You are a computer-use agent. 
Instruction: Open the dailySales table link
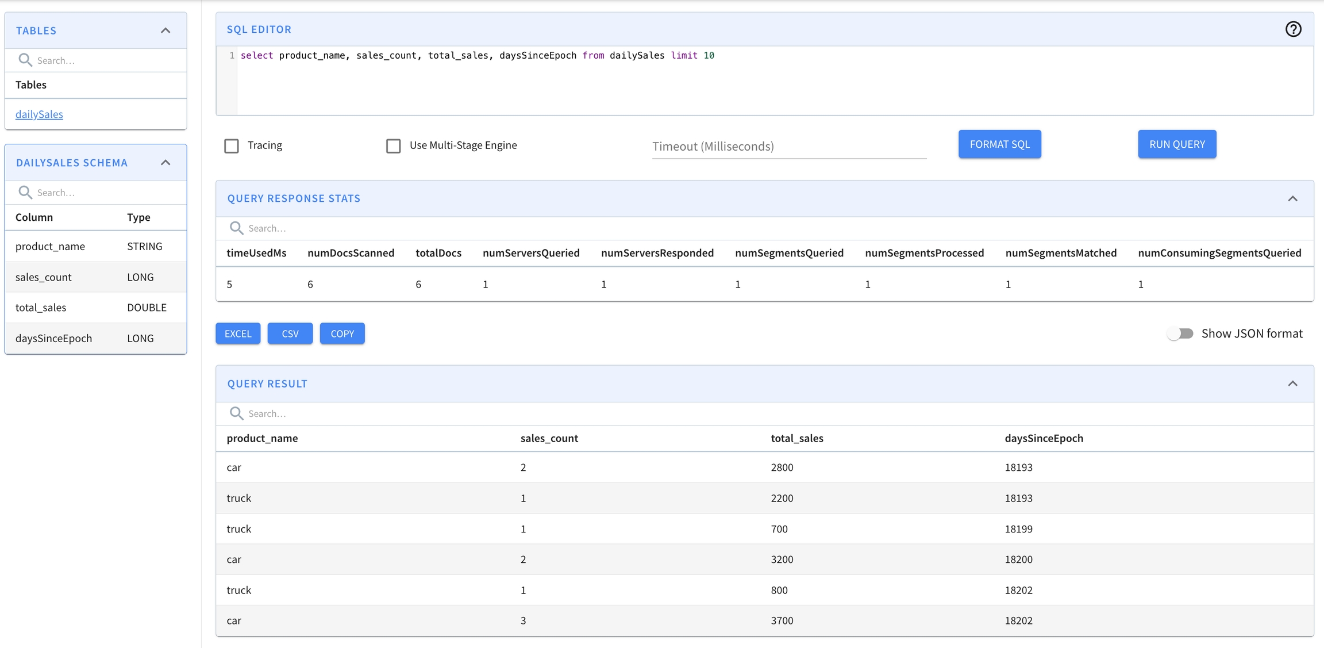[39, 114]
